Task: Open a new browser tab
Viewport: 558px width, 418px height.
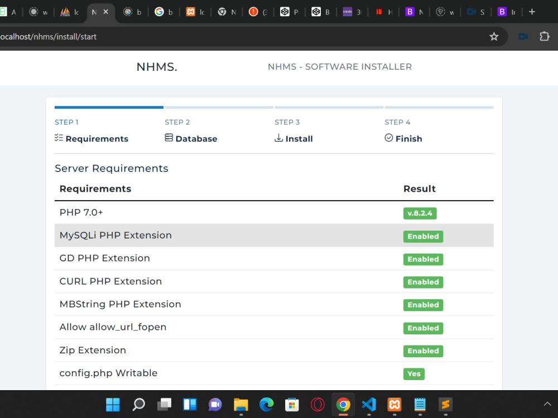Action: click(x=532, y=12)
